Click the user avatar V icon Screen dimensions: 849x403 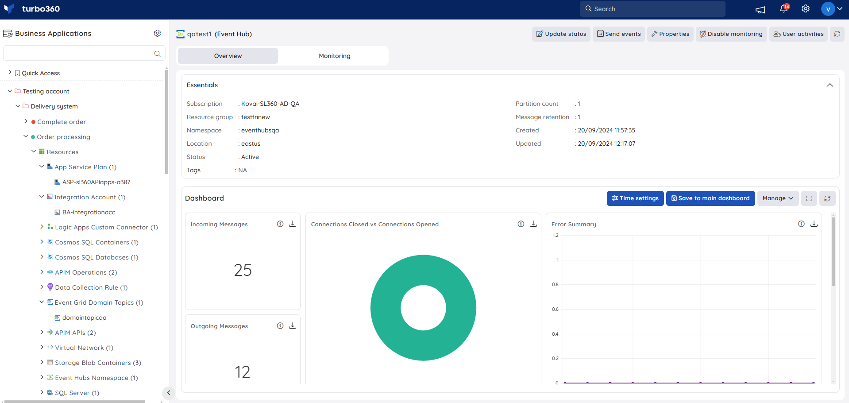click(828, 9)
